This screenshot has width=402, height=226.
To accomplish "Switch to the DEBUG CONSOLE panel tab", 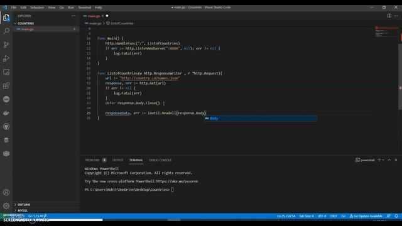I will click(x=160, y=160).
